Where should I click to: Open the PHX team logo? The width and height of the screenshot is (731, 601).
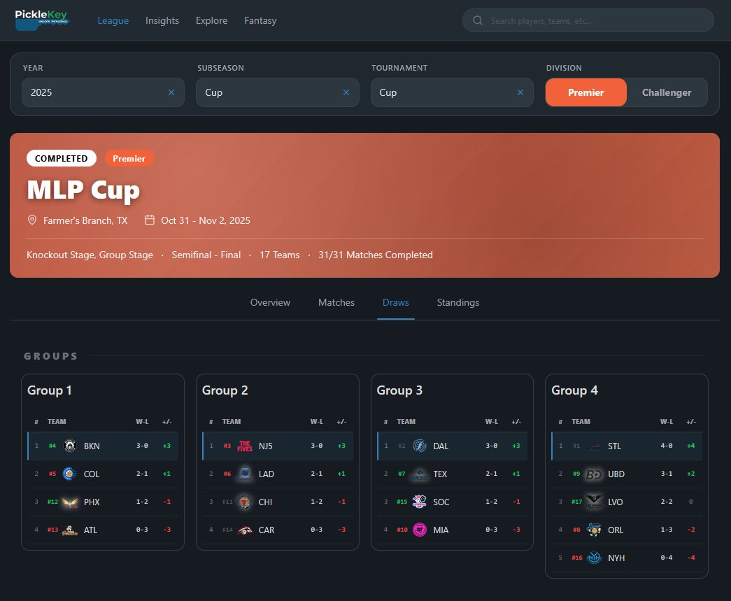[70, 502]
